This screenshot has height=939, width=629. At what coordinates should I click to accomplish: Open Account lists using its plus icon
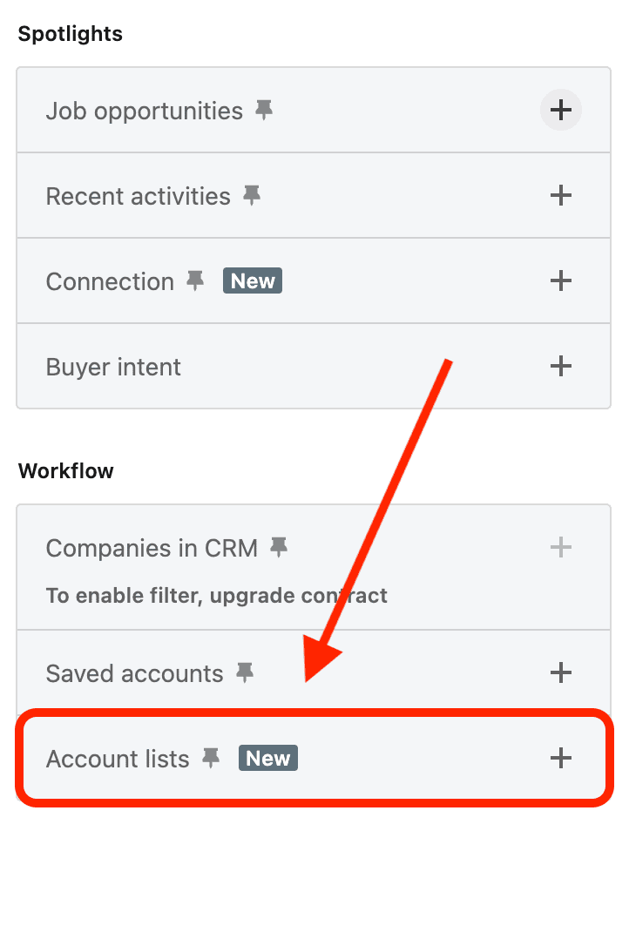click(561, 759)
